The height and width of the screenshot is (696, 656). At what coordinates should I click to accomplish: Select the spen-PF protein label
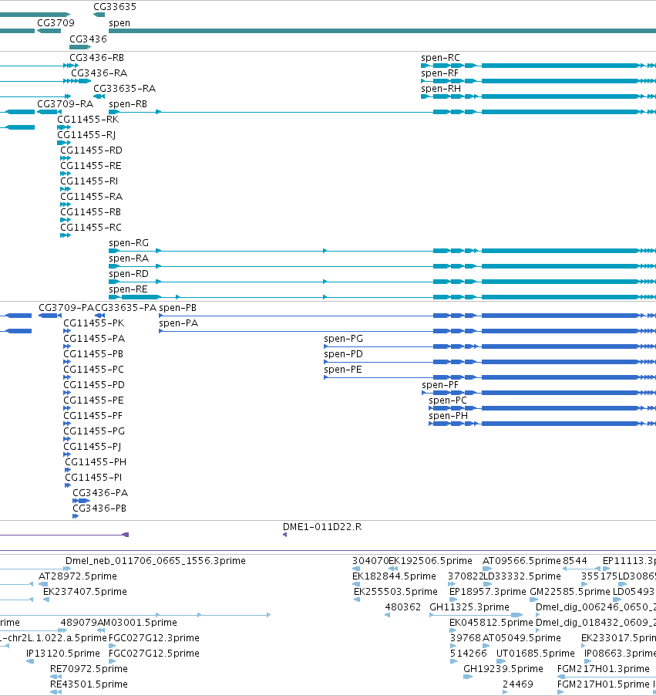pos(440,385)
